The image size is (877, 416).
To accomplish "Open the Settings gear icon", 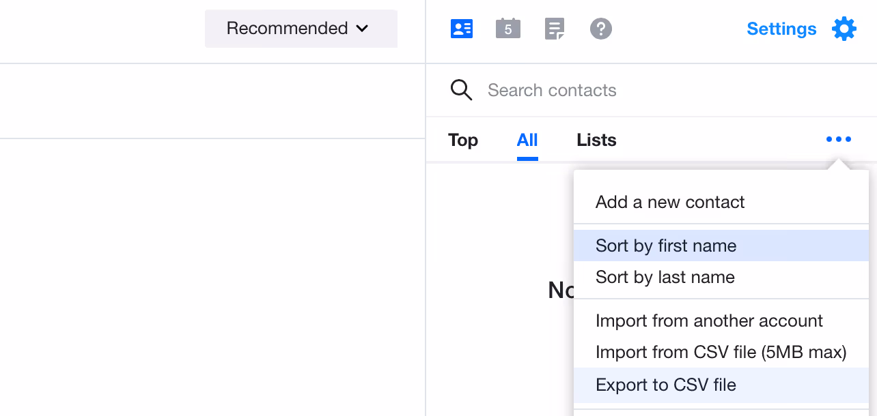I will [844, 29].
